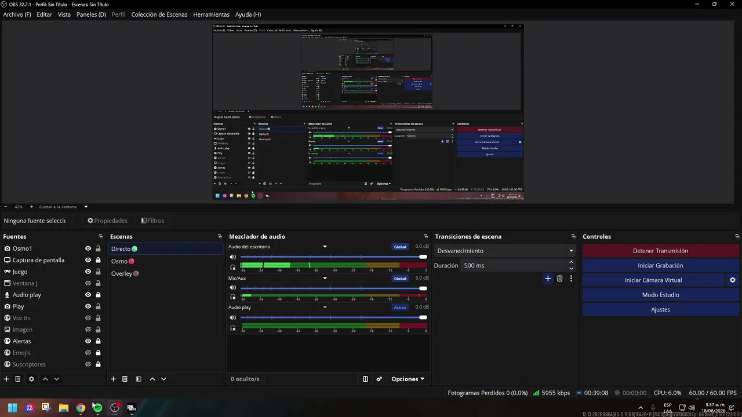Move scene down in Escenas list

click(x=163, y=379)
